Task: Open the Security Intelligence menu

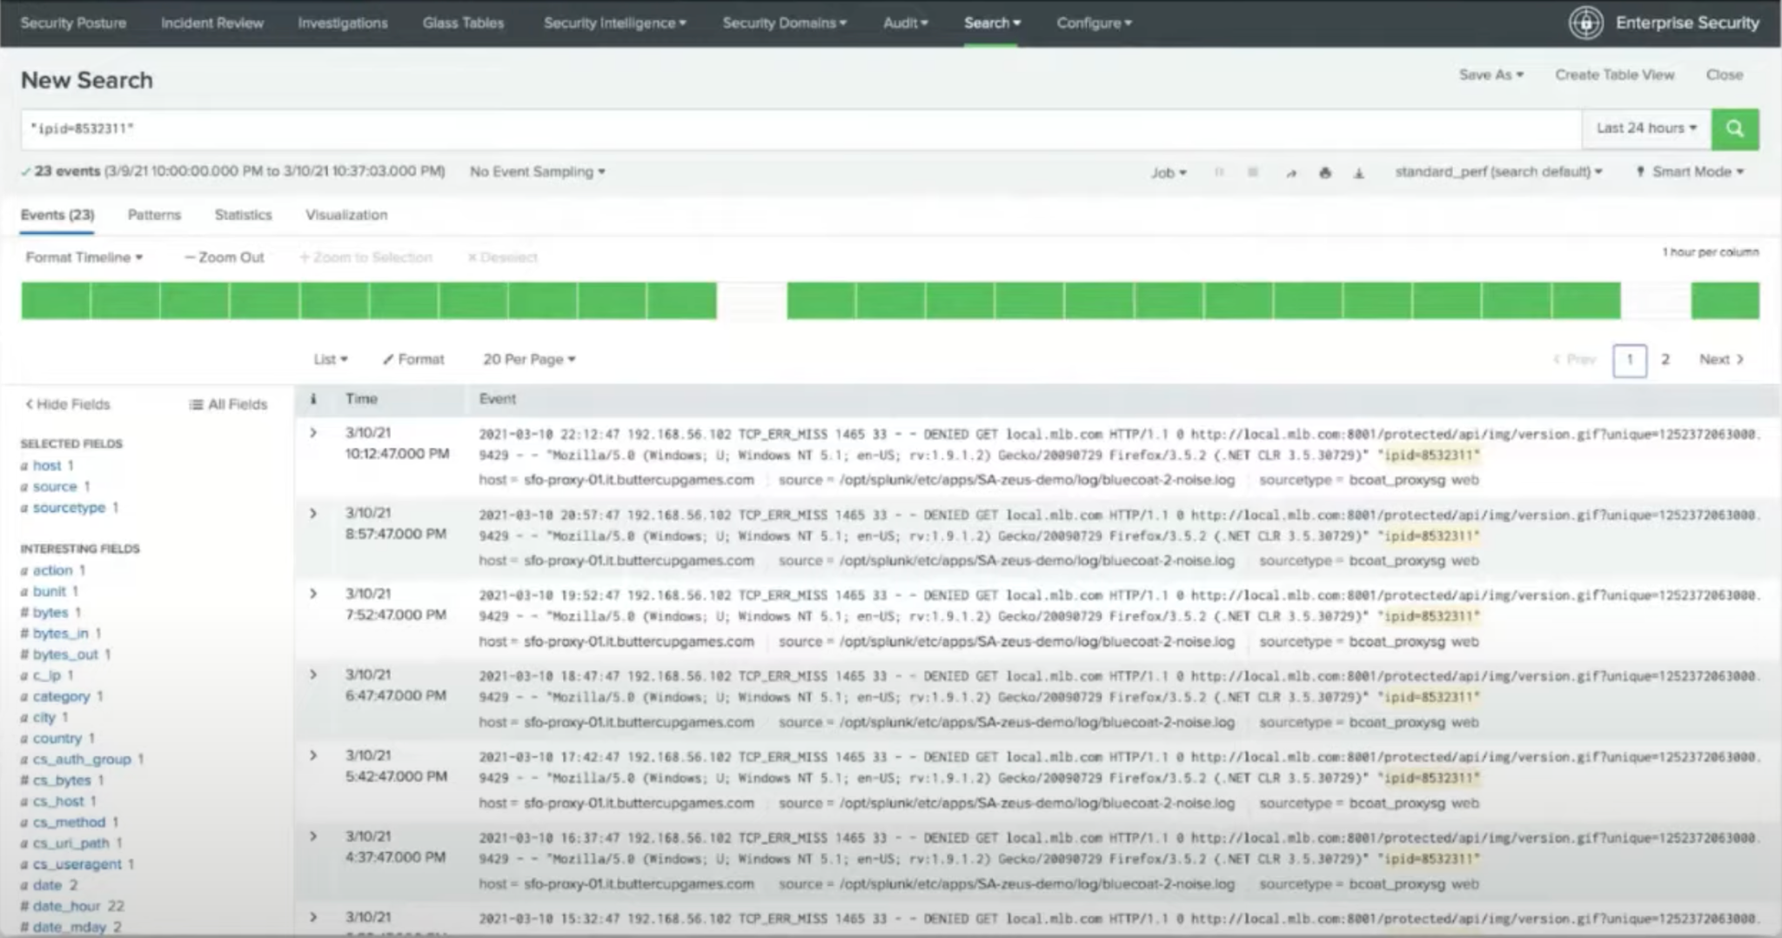Action: coord(614,23)
